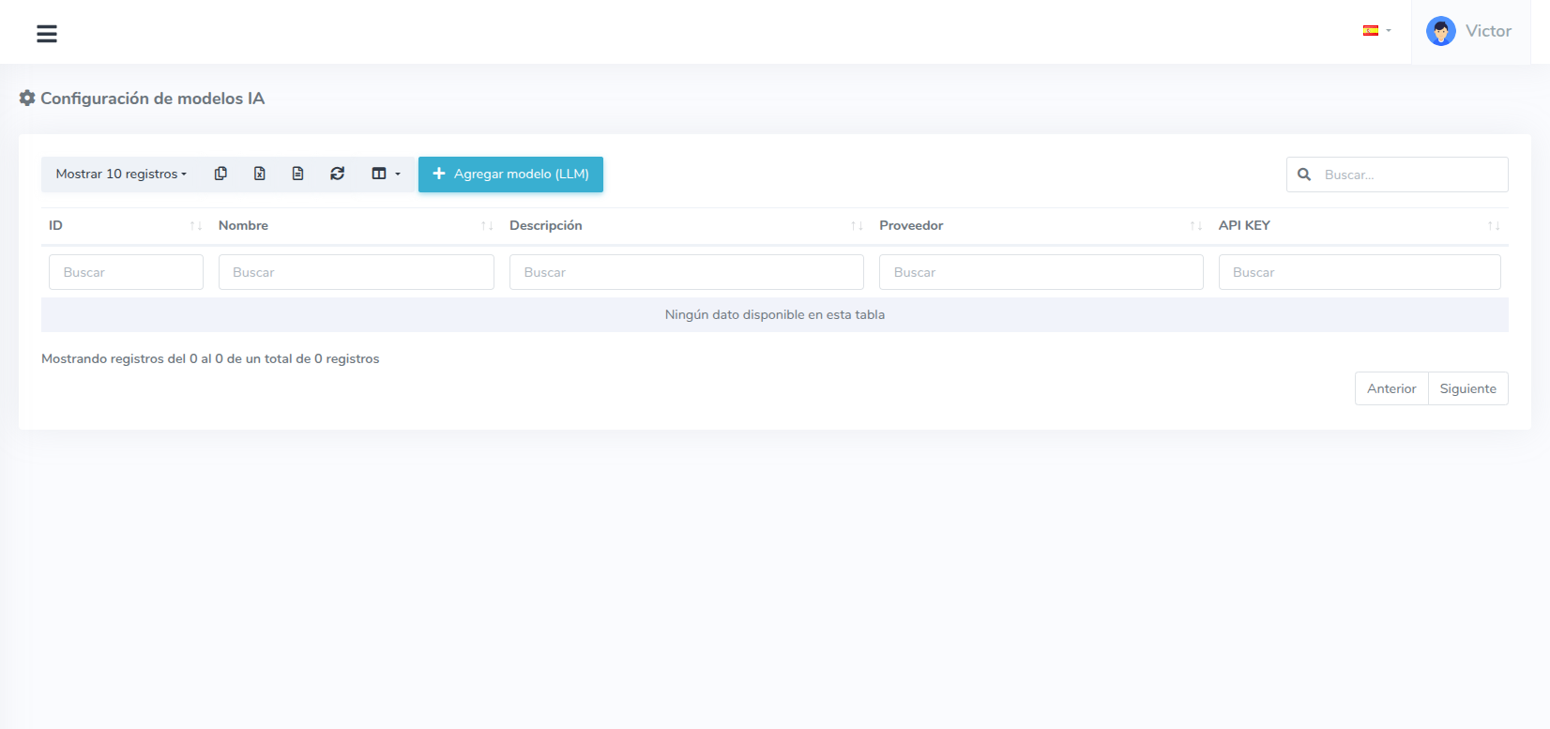Sort by ID column arrows
Screen dimensions: 1550x729
pos(195,226)
